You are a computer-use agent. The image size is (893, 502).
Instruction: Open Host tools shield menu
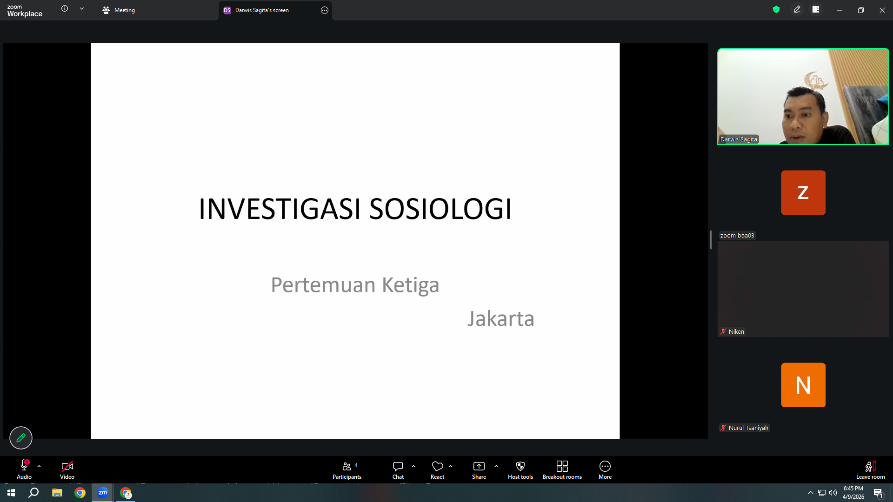tap(520, 469)
